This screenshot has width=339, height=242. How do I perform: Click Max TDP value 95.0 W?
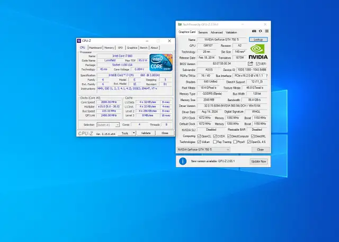point(142,60)
